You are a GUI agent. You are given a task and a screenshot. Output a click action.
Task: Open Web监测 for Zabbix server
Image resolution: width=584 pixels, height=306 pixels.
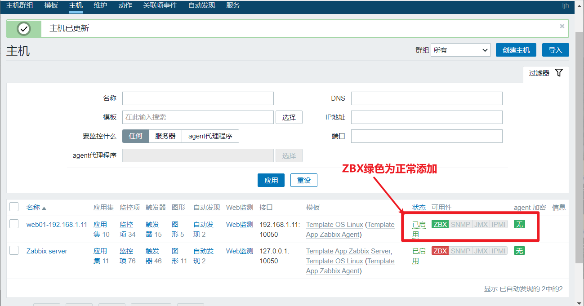point(240,251)
